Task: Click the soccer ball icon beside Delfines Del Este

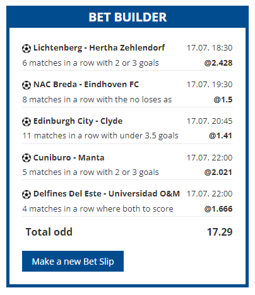Action: coord(27,195)
